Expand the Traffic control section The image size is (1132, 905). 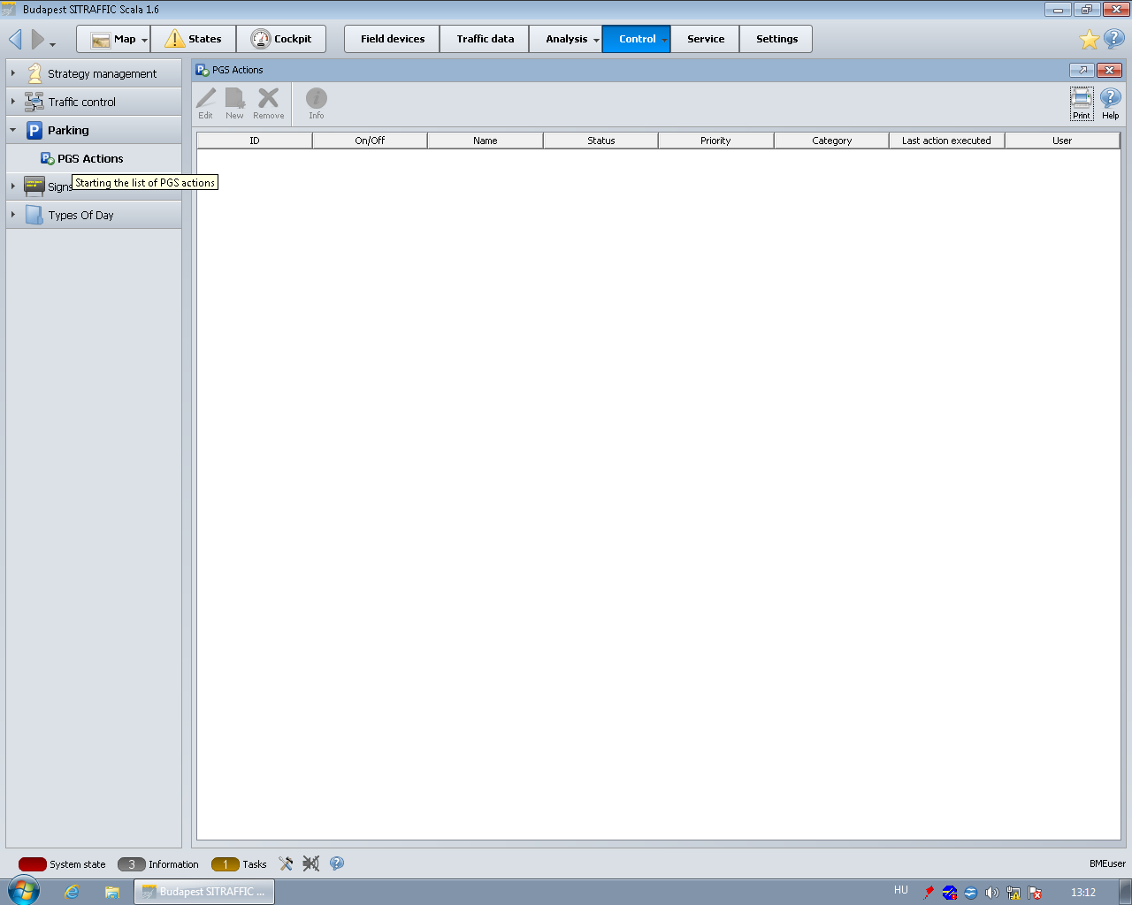pyautogui.click(x=13, y=102)
